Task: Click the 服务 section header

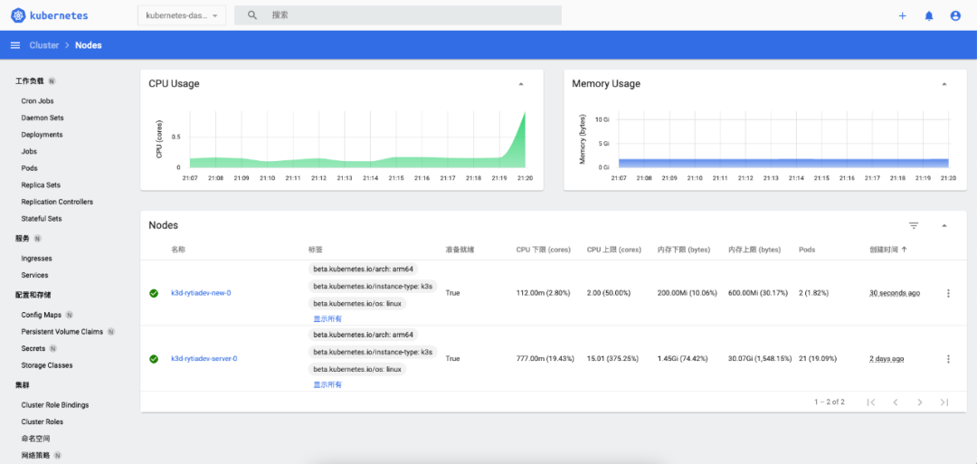Action: point(23,239)
